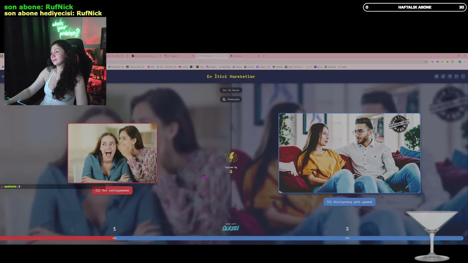Viewport: 468px width, 263px height.
Task: Open the Claude bookmark
Action: point(342,67)
